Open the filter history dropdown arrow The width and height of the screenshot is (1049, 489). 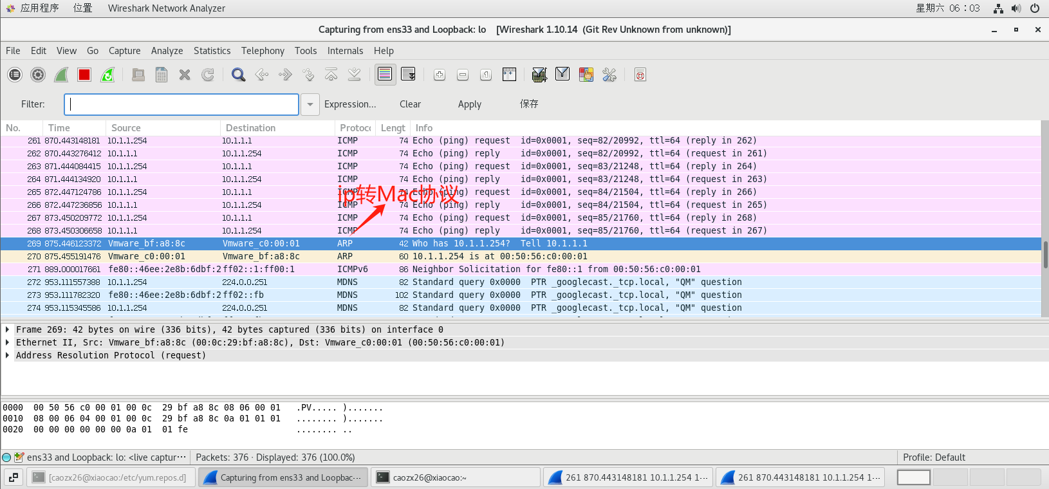coord(310,104)
